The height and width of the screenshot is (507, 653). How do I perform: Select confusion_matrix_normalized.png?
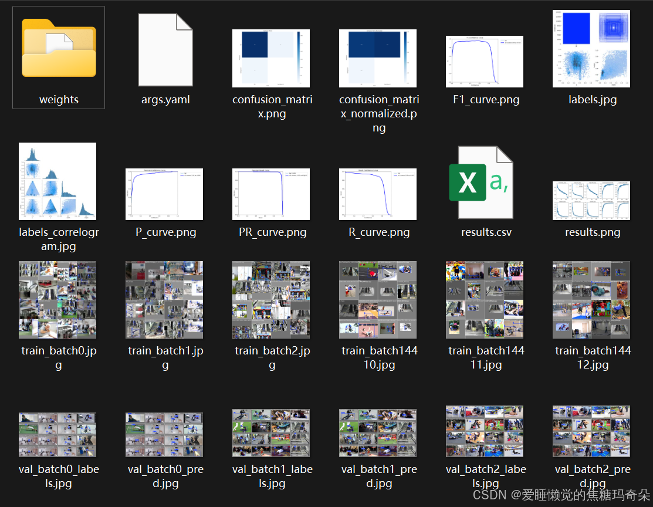pos(378,59)
